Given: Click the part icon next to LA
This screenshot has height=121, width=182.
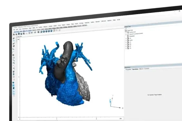Looking at the screenshot, I should coord(128,38).
